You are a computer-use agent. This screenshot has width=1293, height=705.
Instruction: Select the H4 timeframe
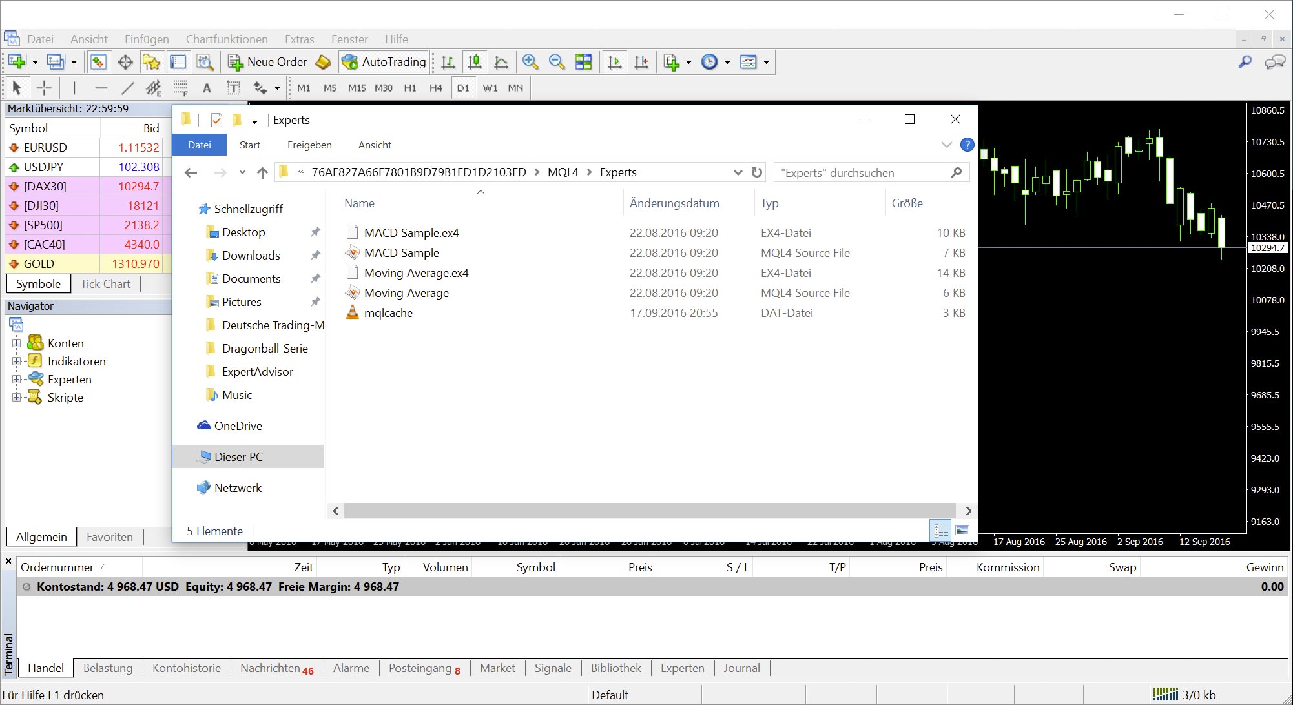(436, 88)
